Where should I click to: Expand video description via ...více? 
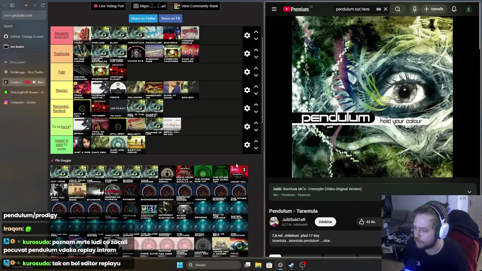[325, 241]
